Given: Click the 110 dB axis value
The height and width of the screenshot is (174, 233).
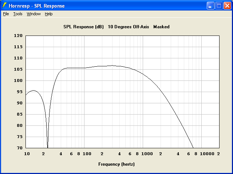Looking at the screenshot, I should (18, 58).
